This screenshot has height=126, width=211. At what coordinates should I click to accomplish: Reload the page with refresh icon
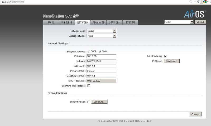tap(198, 2)
